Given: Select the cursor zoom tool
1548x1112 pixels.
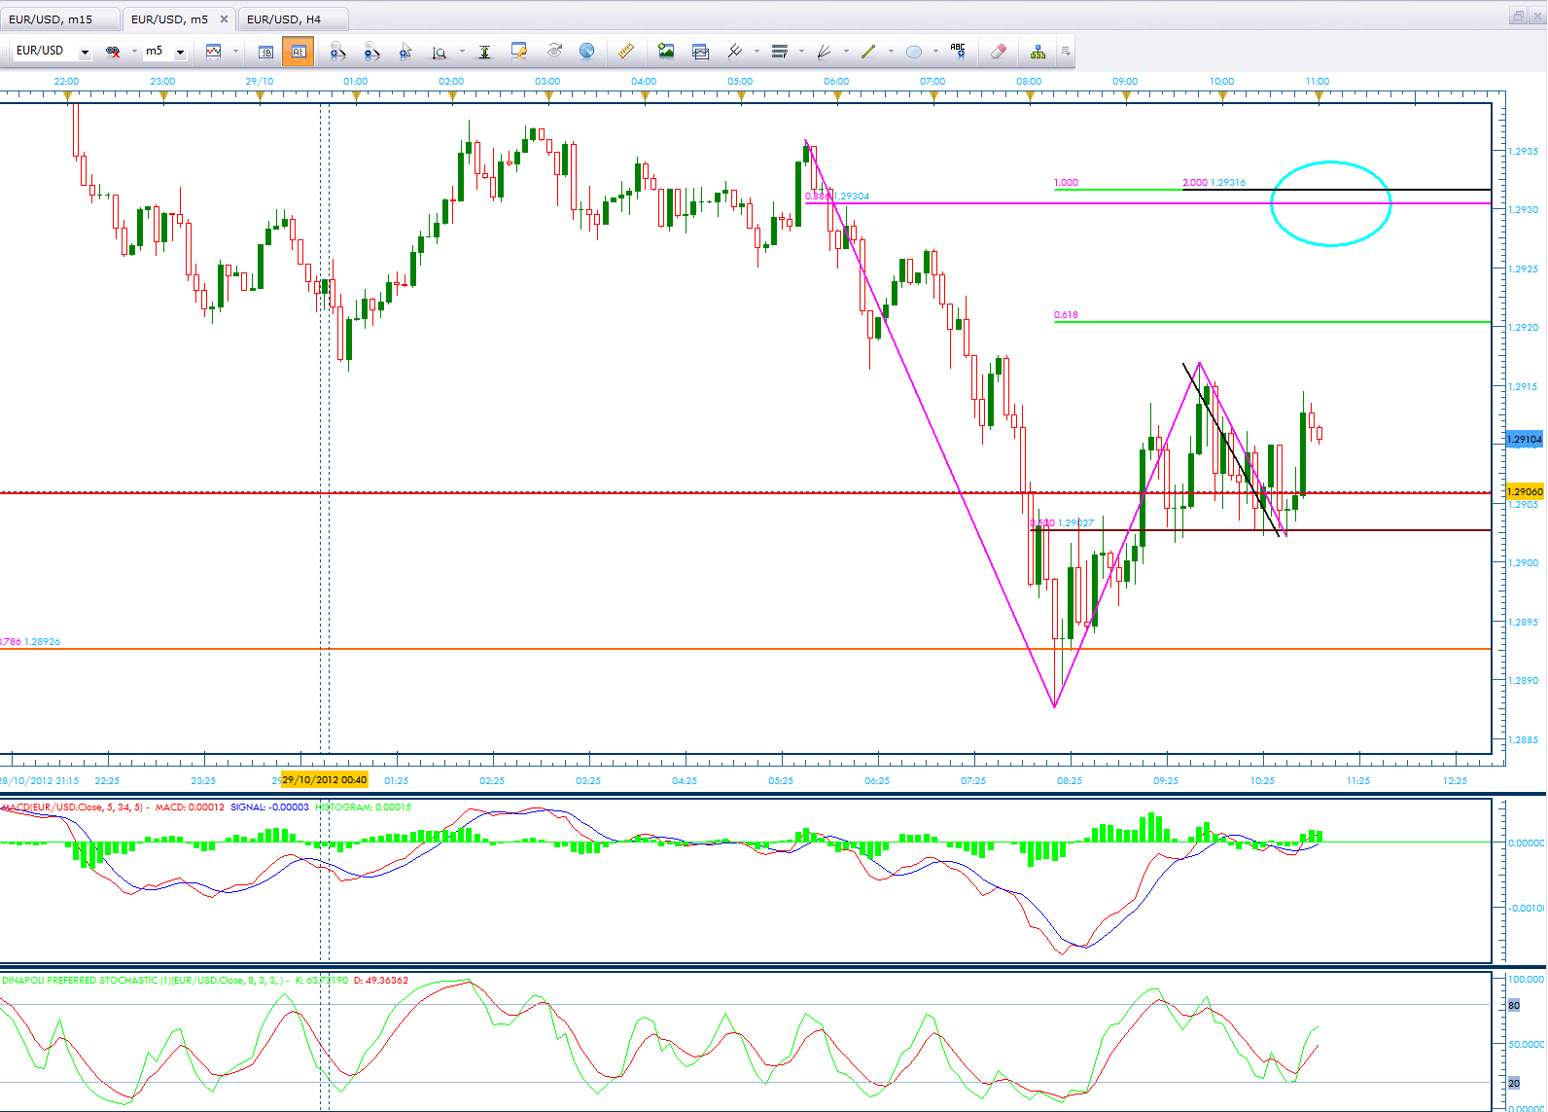Looking at the screenshot, I should 405,52.
